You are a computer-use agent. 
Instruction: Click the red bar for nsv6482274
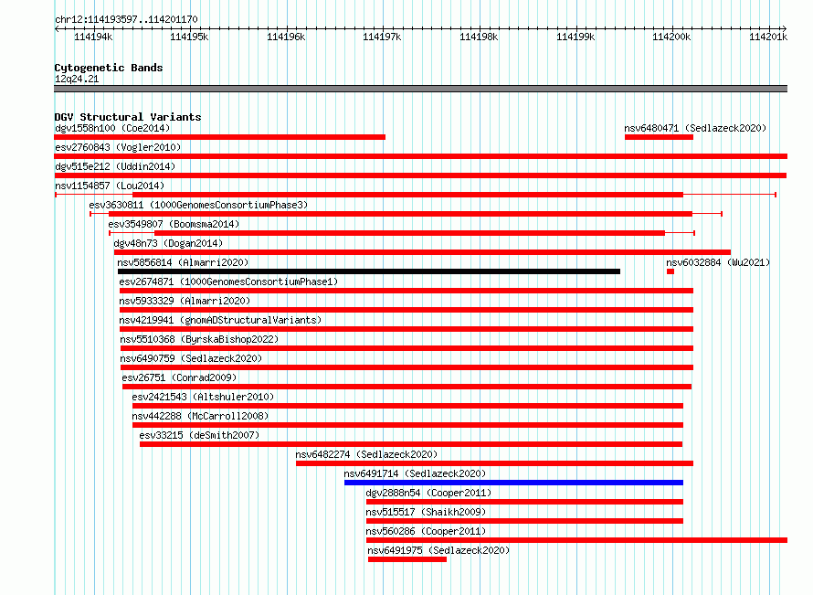494,463
